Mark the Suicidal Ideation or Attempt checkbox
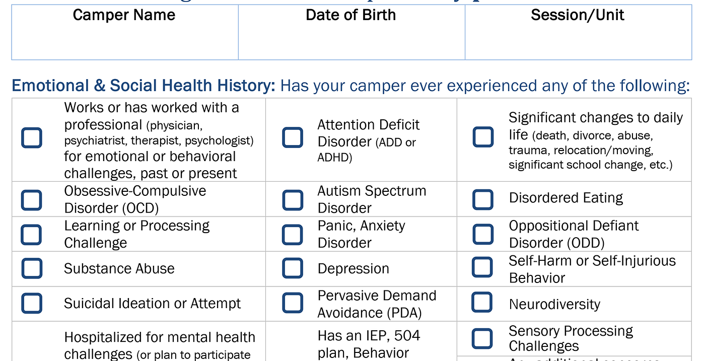 pos(31,303)
